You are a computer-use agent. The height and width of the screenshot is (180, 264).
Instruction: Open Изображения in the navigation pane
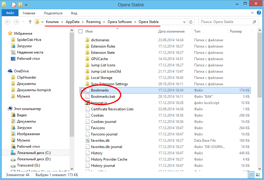click(x=28, y=134)
